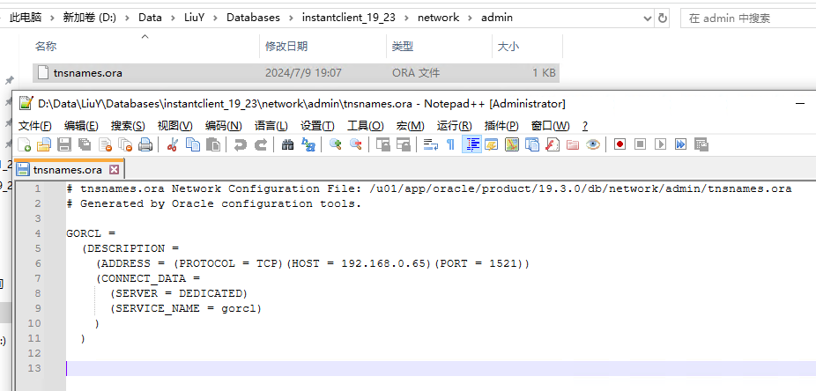Sort files by the 名称 column header
816x391 pixels.
tap(145, 47)
